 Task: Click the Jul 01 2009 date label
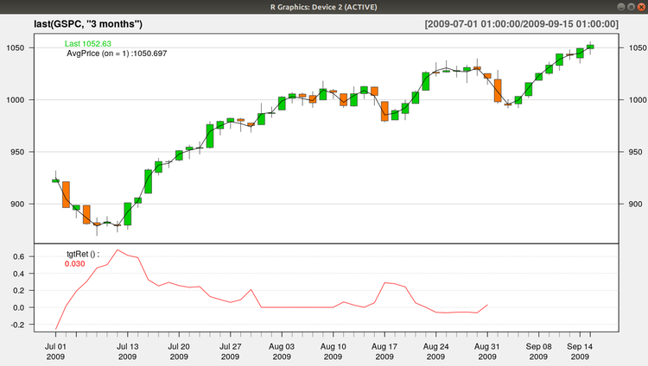click(x=56, y=350)
